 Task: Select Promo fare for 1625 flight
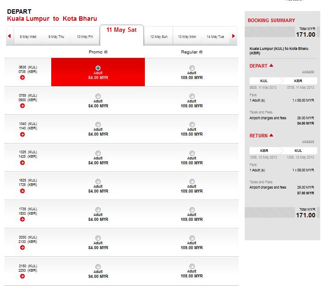98,182
